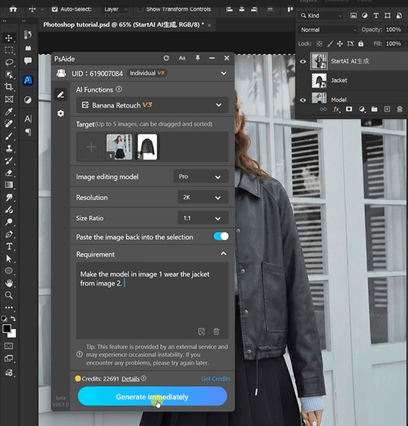Click the foreground color swatch
Viewport: 408px width, 426px height.
7,328
